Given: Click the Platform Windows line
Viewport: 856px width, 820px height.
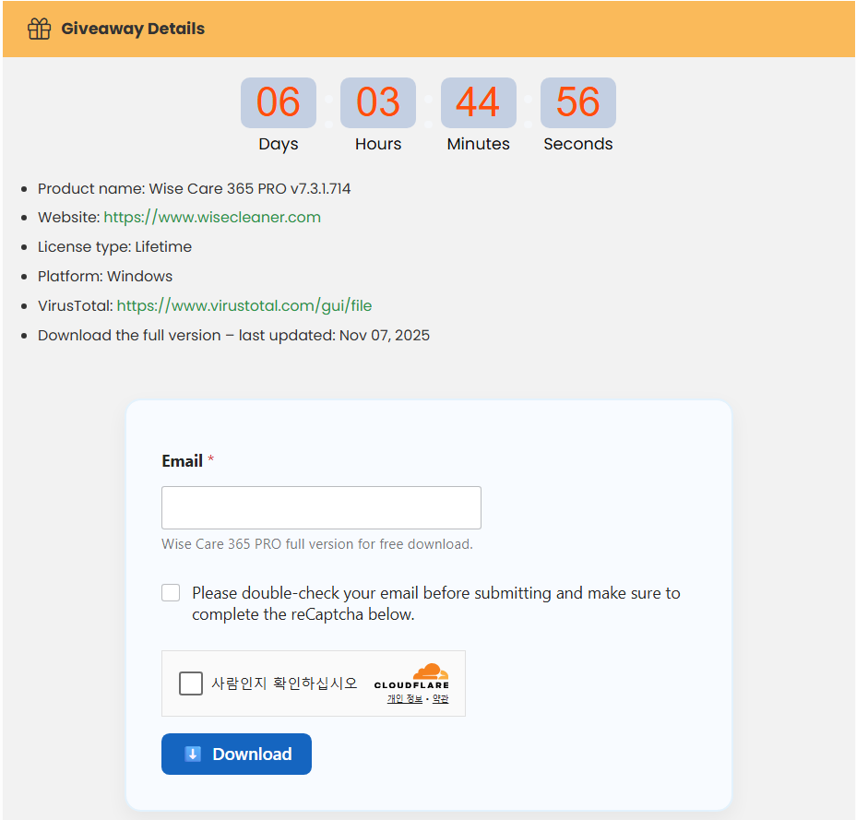Looking at the screenshot, I should (x=105, y=277).
